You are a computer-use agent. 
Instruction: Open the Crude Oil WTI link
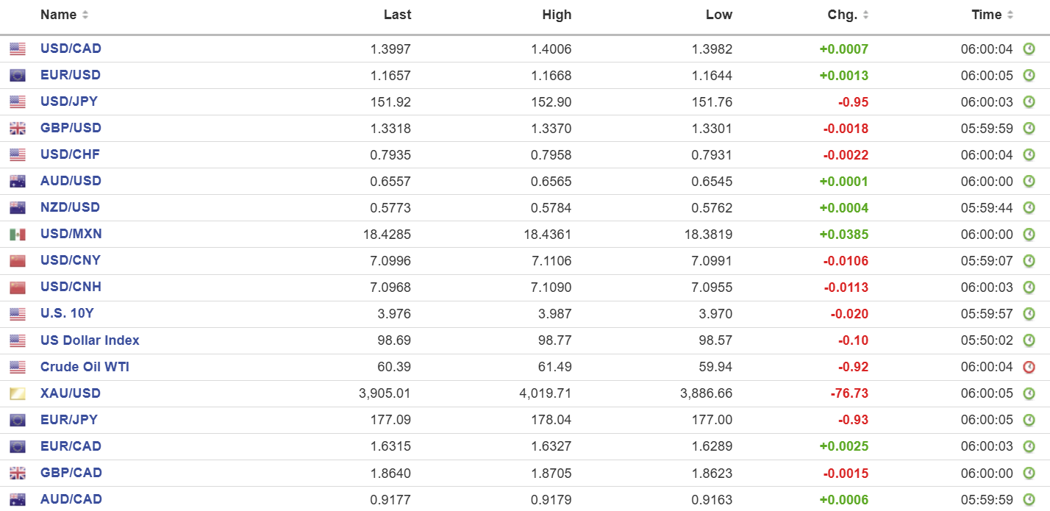(x=85, y=367)
